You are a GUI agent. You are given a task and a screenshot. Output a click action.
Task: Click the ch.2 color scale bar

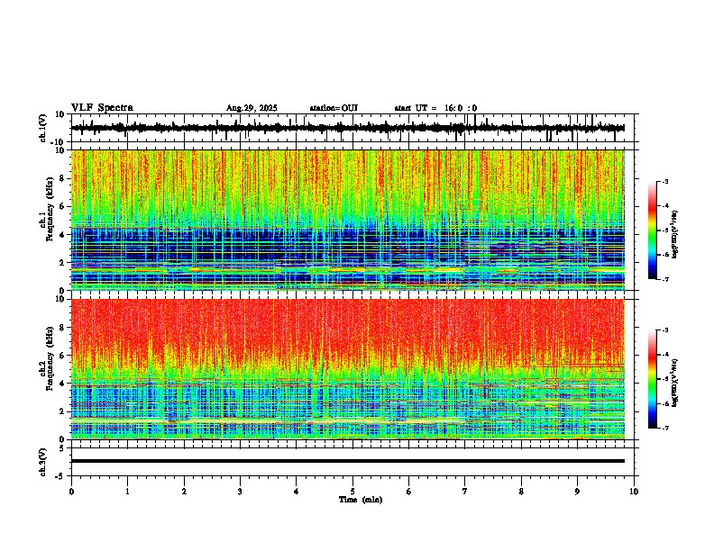pos(652,379)
